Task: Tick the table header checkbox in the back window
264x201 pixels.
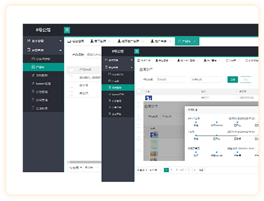Action: [x=71, y=70]
